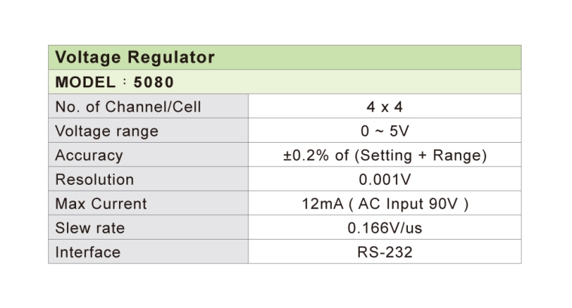The image size is (572, 308).
Task: Select the RS-232 interface value
Action: pyautogui.click(x=385, y=252)
